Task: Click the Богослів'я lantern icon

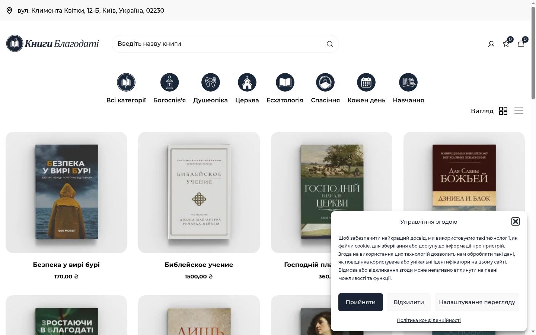Action: (x=169, y=82)
